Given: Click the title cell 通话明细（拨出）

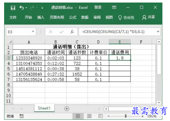Looking at the screenshot, I should tap(72, 47).
